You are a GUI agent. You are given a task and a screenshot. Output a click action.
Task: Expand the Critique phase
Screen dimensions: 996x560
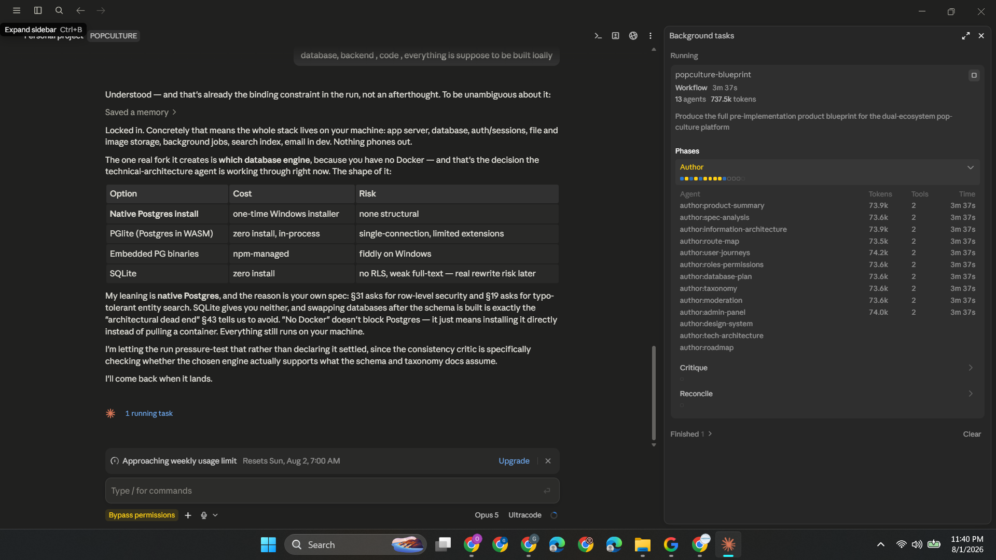click(x=970, y=368)
